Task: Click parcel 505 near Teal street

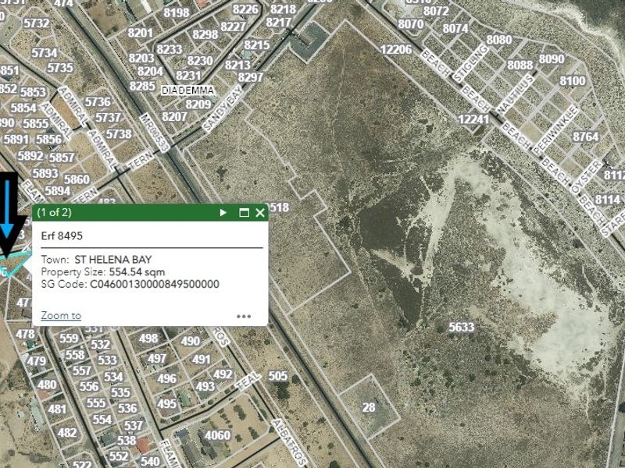Action: point(277,376)
